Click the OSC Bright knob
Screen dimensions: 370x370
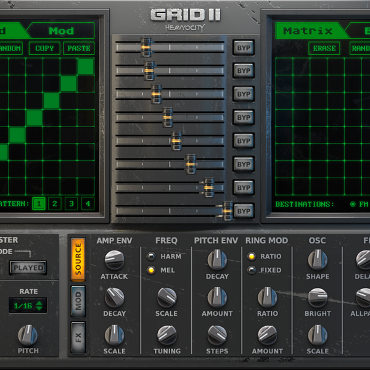click(318, 297)
